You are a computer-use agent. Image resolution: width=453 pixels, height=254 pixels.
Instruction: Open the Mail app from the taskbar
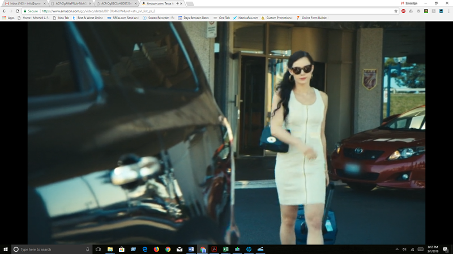tap(180, 249)
